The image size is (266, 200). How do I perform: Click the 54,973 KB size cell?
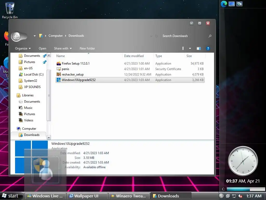[197, 64]
